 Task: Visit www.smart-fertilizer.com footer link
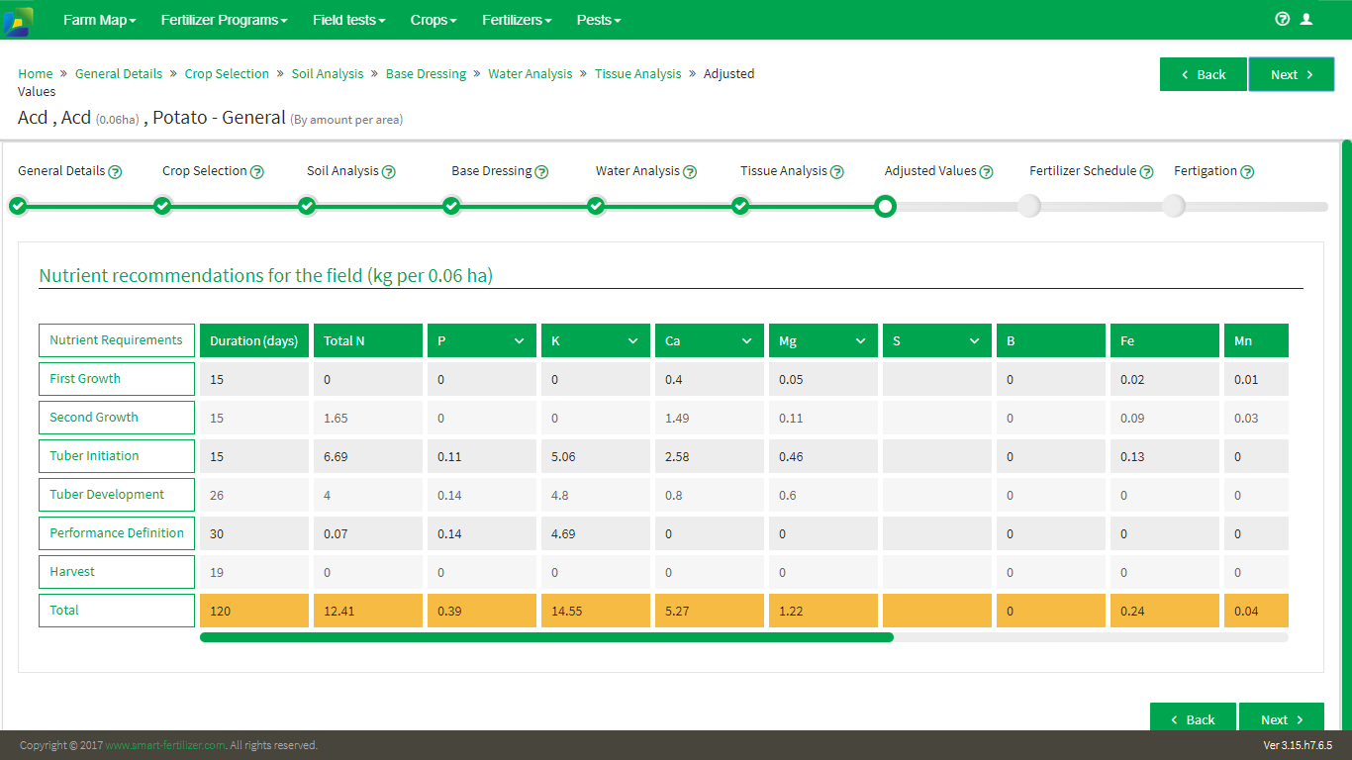165,745
